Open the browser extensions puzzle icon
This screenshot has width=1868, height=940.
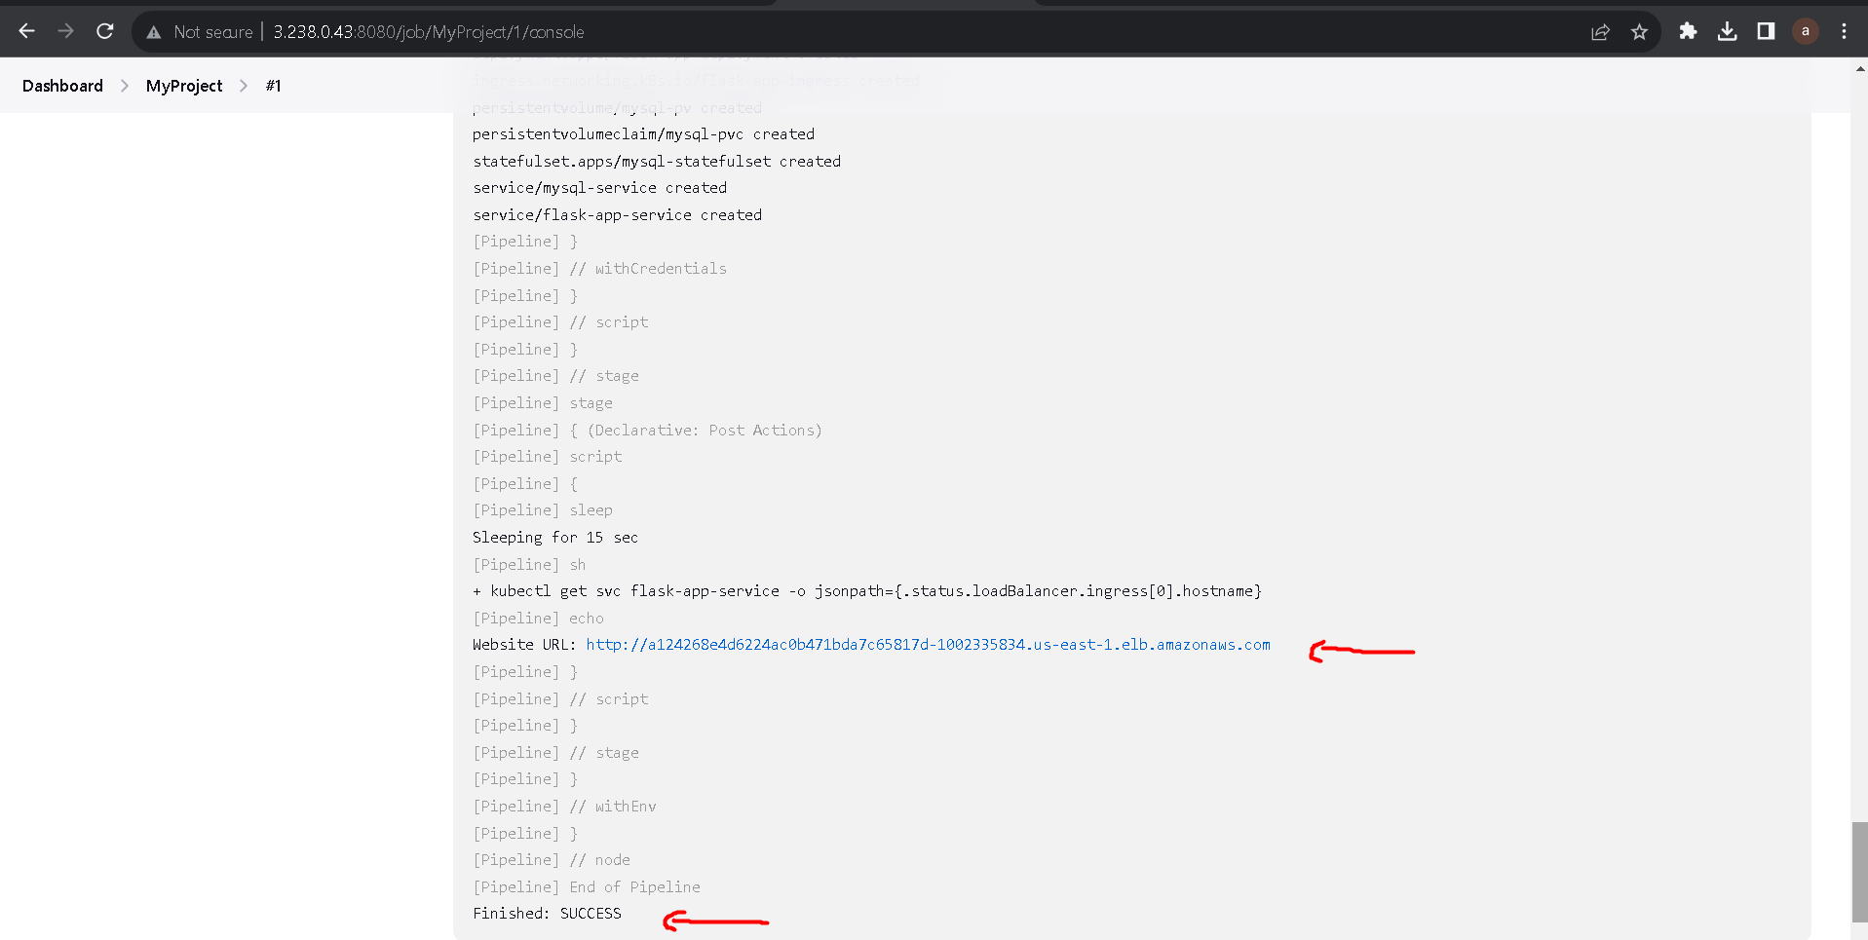1688,31
